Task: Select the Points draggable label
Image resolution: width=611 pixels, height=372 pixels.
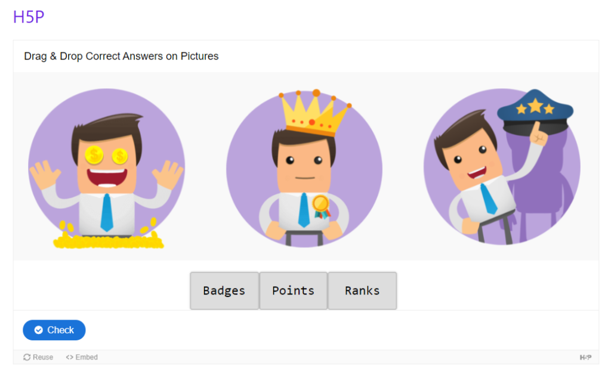Action: [293, 291]
